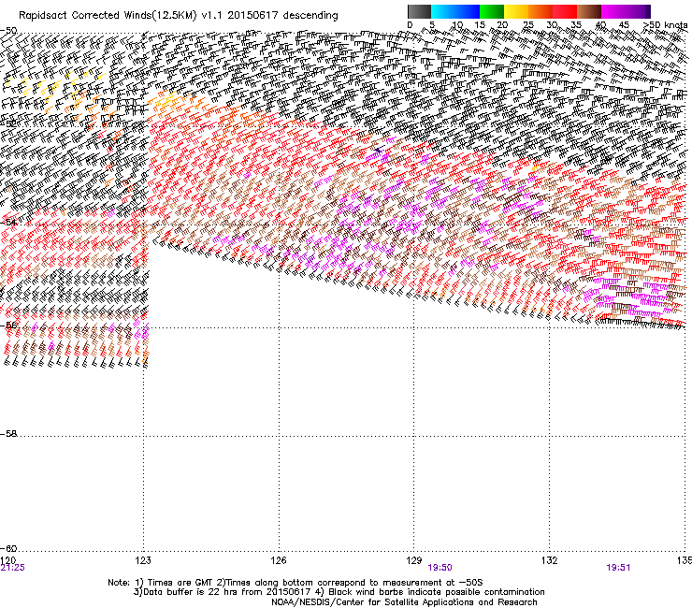
Task: Click the NOAA/NESDIS credit line
Action: (x=404, y=602)
